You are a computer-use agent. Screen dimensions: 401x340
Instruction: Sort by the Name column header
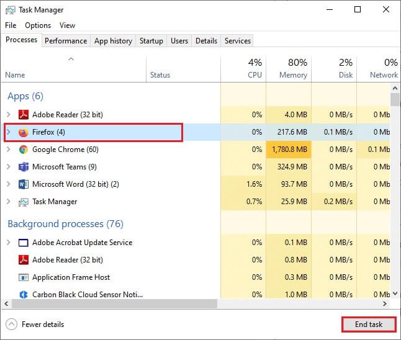coord(73,69)
